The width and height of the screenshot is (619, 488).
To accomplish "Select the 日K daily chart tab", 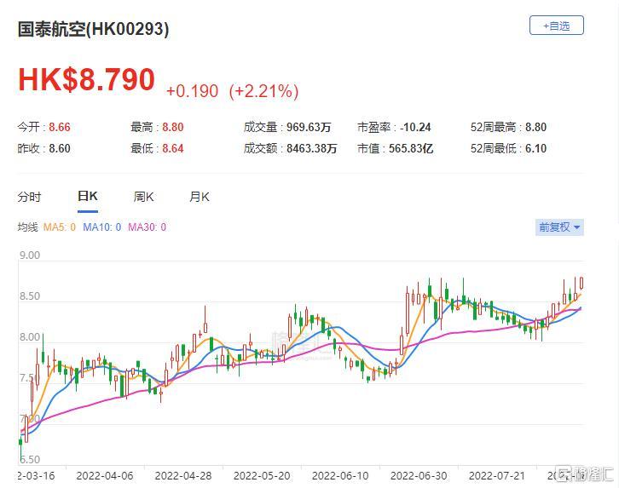I will point(88,196).
